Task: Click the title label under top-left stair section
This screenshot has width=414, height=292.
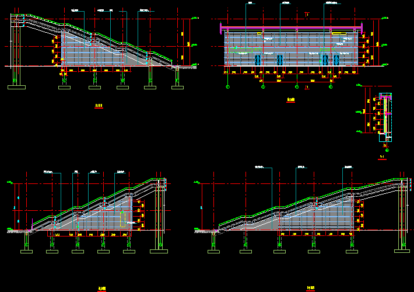Action: pyautogui.click(x=99, y=106)
